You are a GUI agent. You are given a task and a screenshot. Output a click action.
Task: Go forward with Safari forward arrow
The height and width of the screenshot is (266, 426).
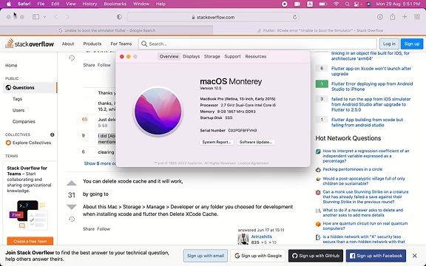click(67, 17)
